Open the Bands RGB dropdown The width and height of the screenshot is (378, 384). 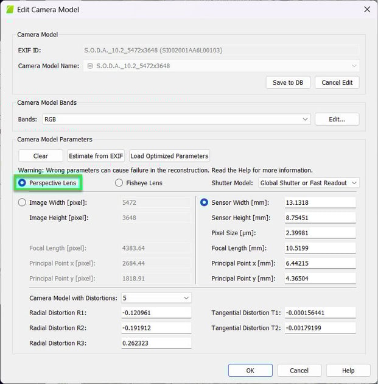point(177,119)
